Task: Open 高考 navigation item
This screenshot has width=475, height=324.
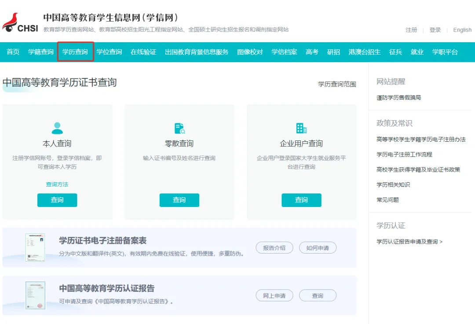Action: [x=312, y=52]
